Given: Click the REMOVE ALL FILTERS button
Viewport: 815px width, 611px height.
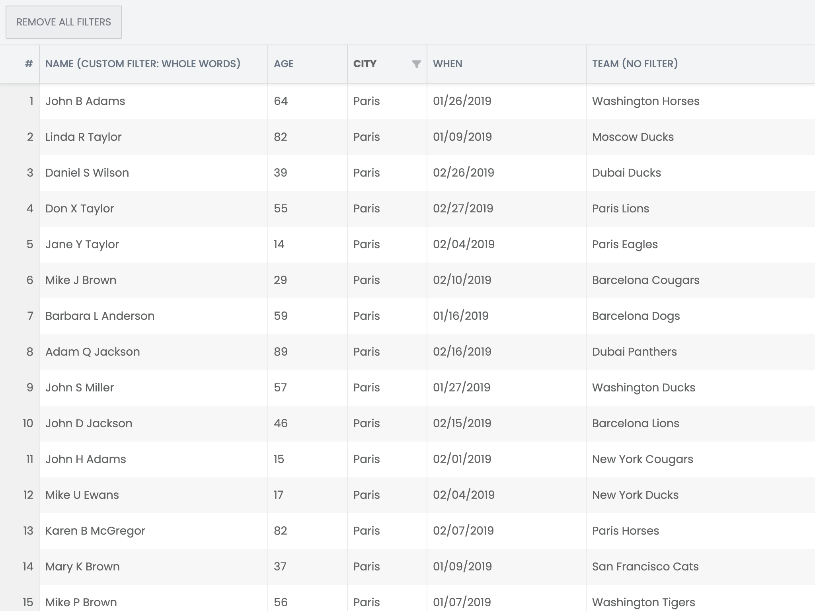Looking at the screenshot, I should 64,22.
